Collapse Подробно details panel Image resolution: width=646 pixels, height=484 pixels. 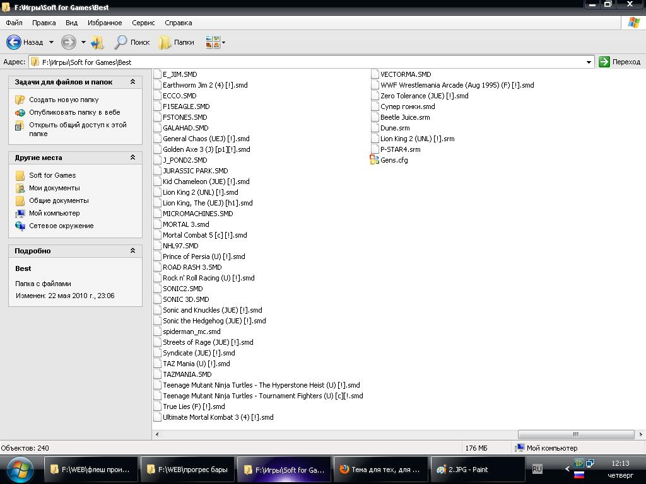tap(132, 250)
